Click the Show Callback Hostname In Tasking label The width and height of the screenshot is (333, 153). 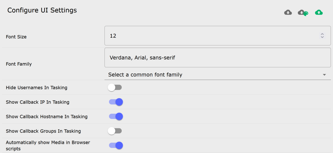click(x=47, y=117)
